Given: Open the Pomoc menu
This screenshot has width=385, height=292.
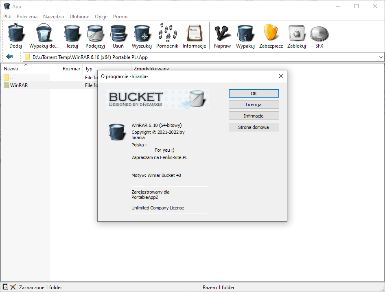Looking at the screenshot, I should (121, 16).
